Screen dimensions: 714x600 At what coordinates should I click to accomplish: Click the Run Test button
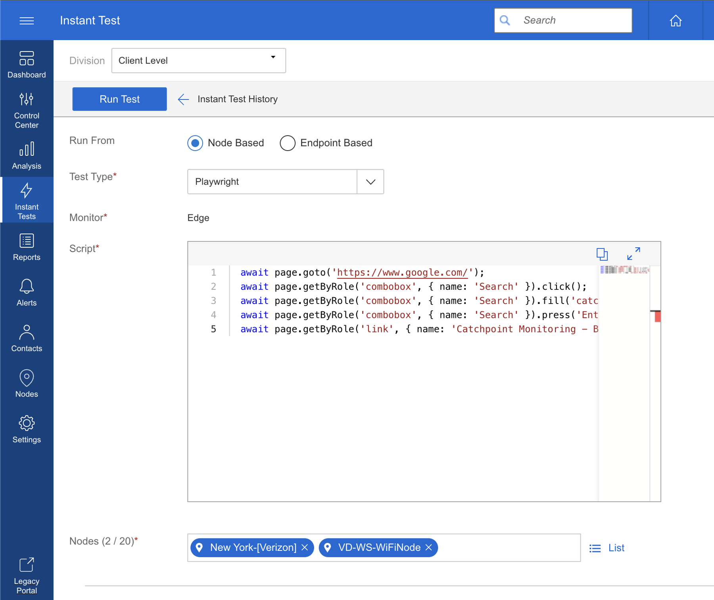pos(119,99)
